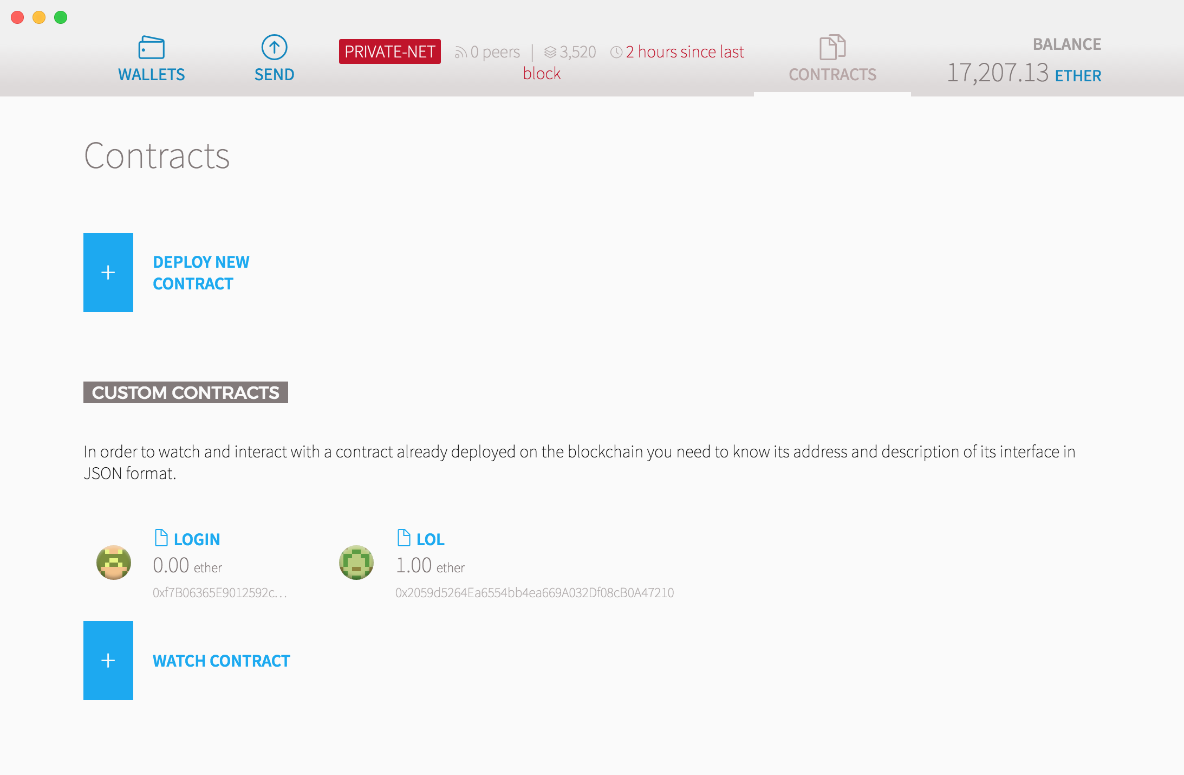This screenshot has height=775, width=1184.
Task: Expand the CUSTOM CONTRACTS section header
Action: point(185,391)
